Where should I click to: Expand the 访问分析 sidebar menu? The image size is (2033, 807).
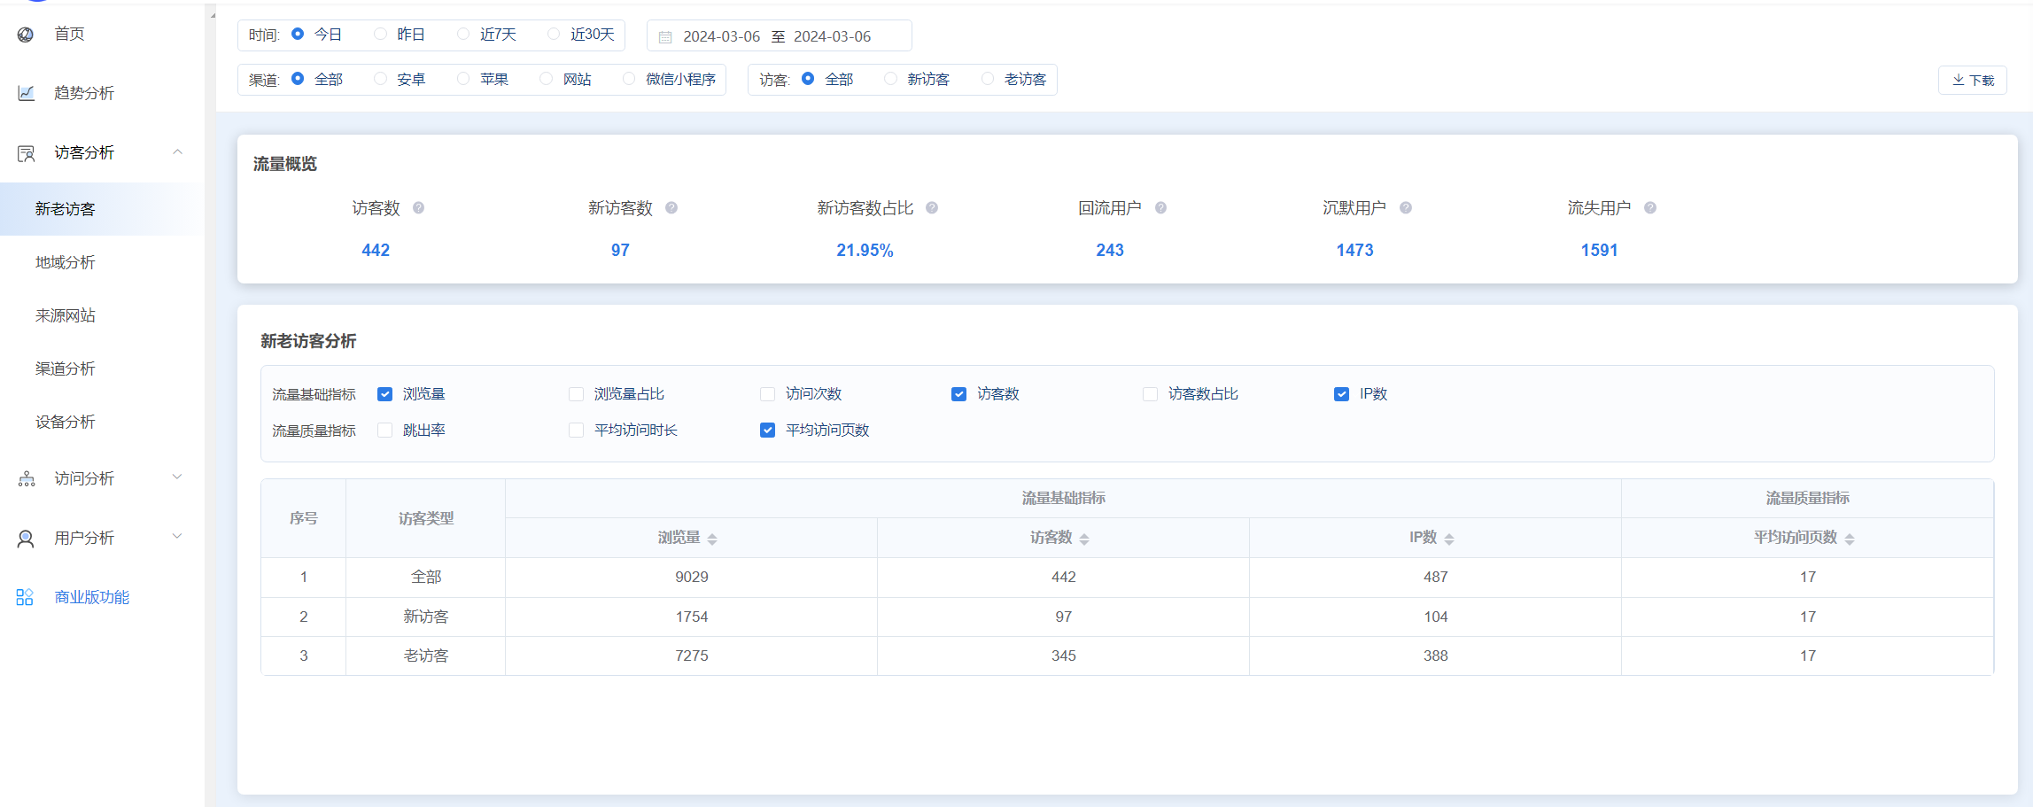coord(177,477)
